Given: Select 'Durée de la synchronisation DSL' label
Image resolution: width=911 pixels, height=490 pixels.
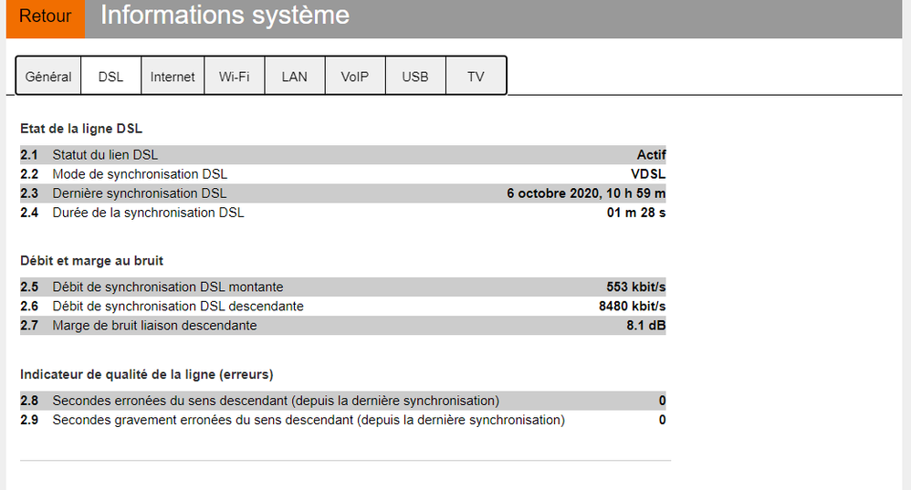Looking at the screenshot, I should (x=148, y=213).
